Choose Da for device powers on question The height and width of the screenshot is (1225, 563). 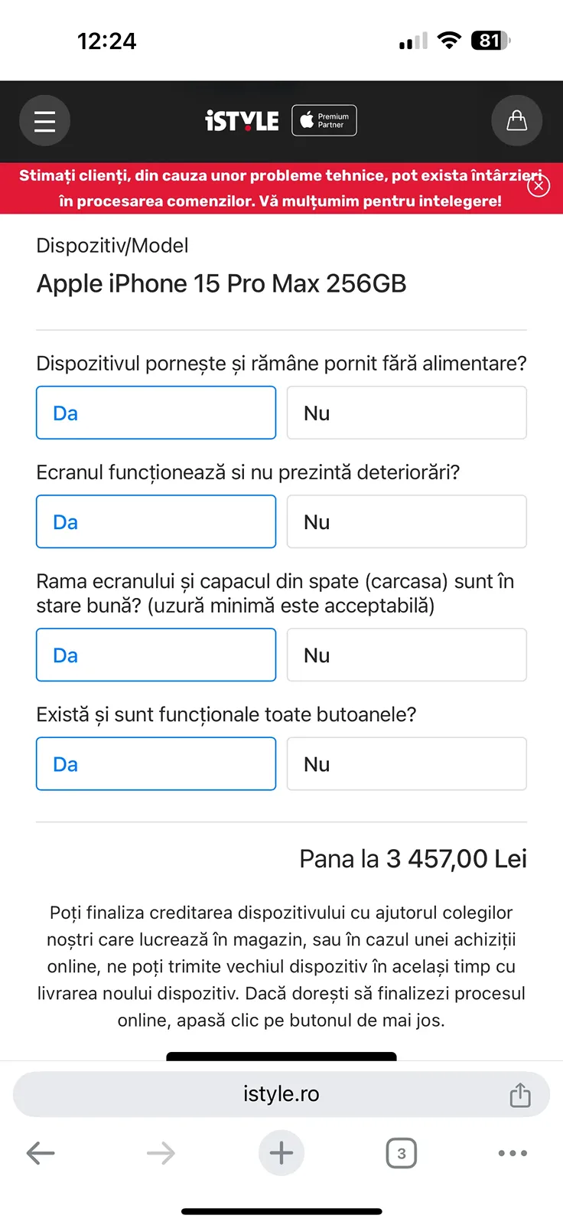156,413
